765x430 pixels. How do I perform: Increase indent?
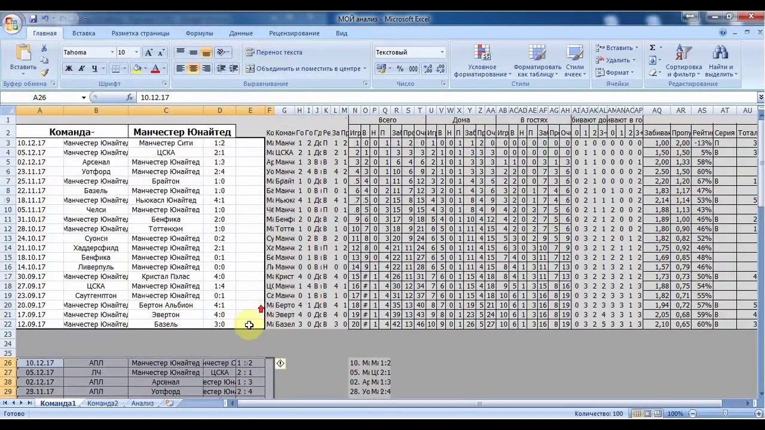234,69
